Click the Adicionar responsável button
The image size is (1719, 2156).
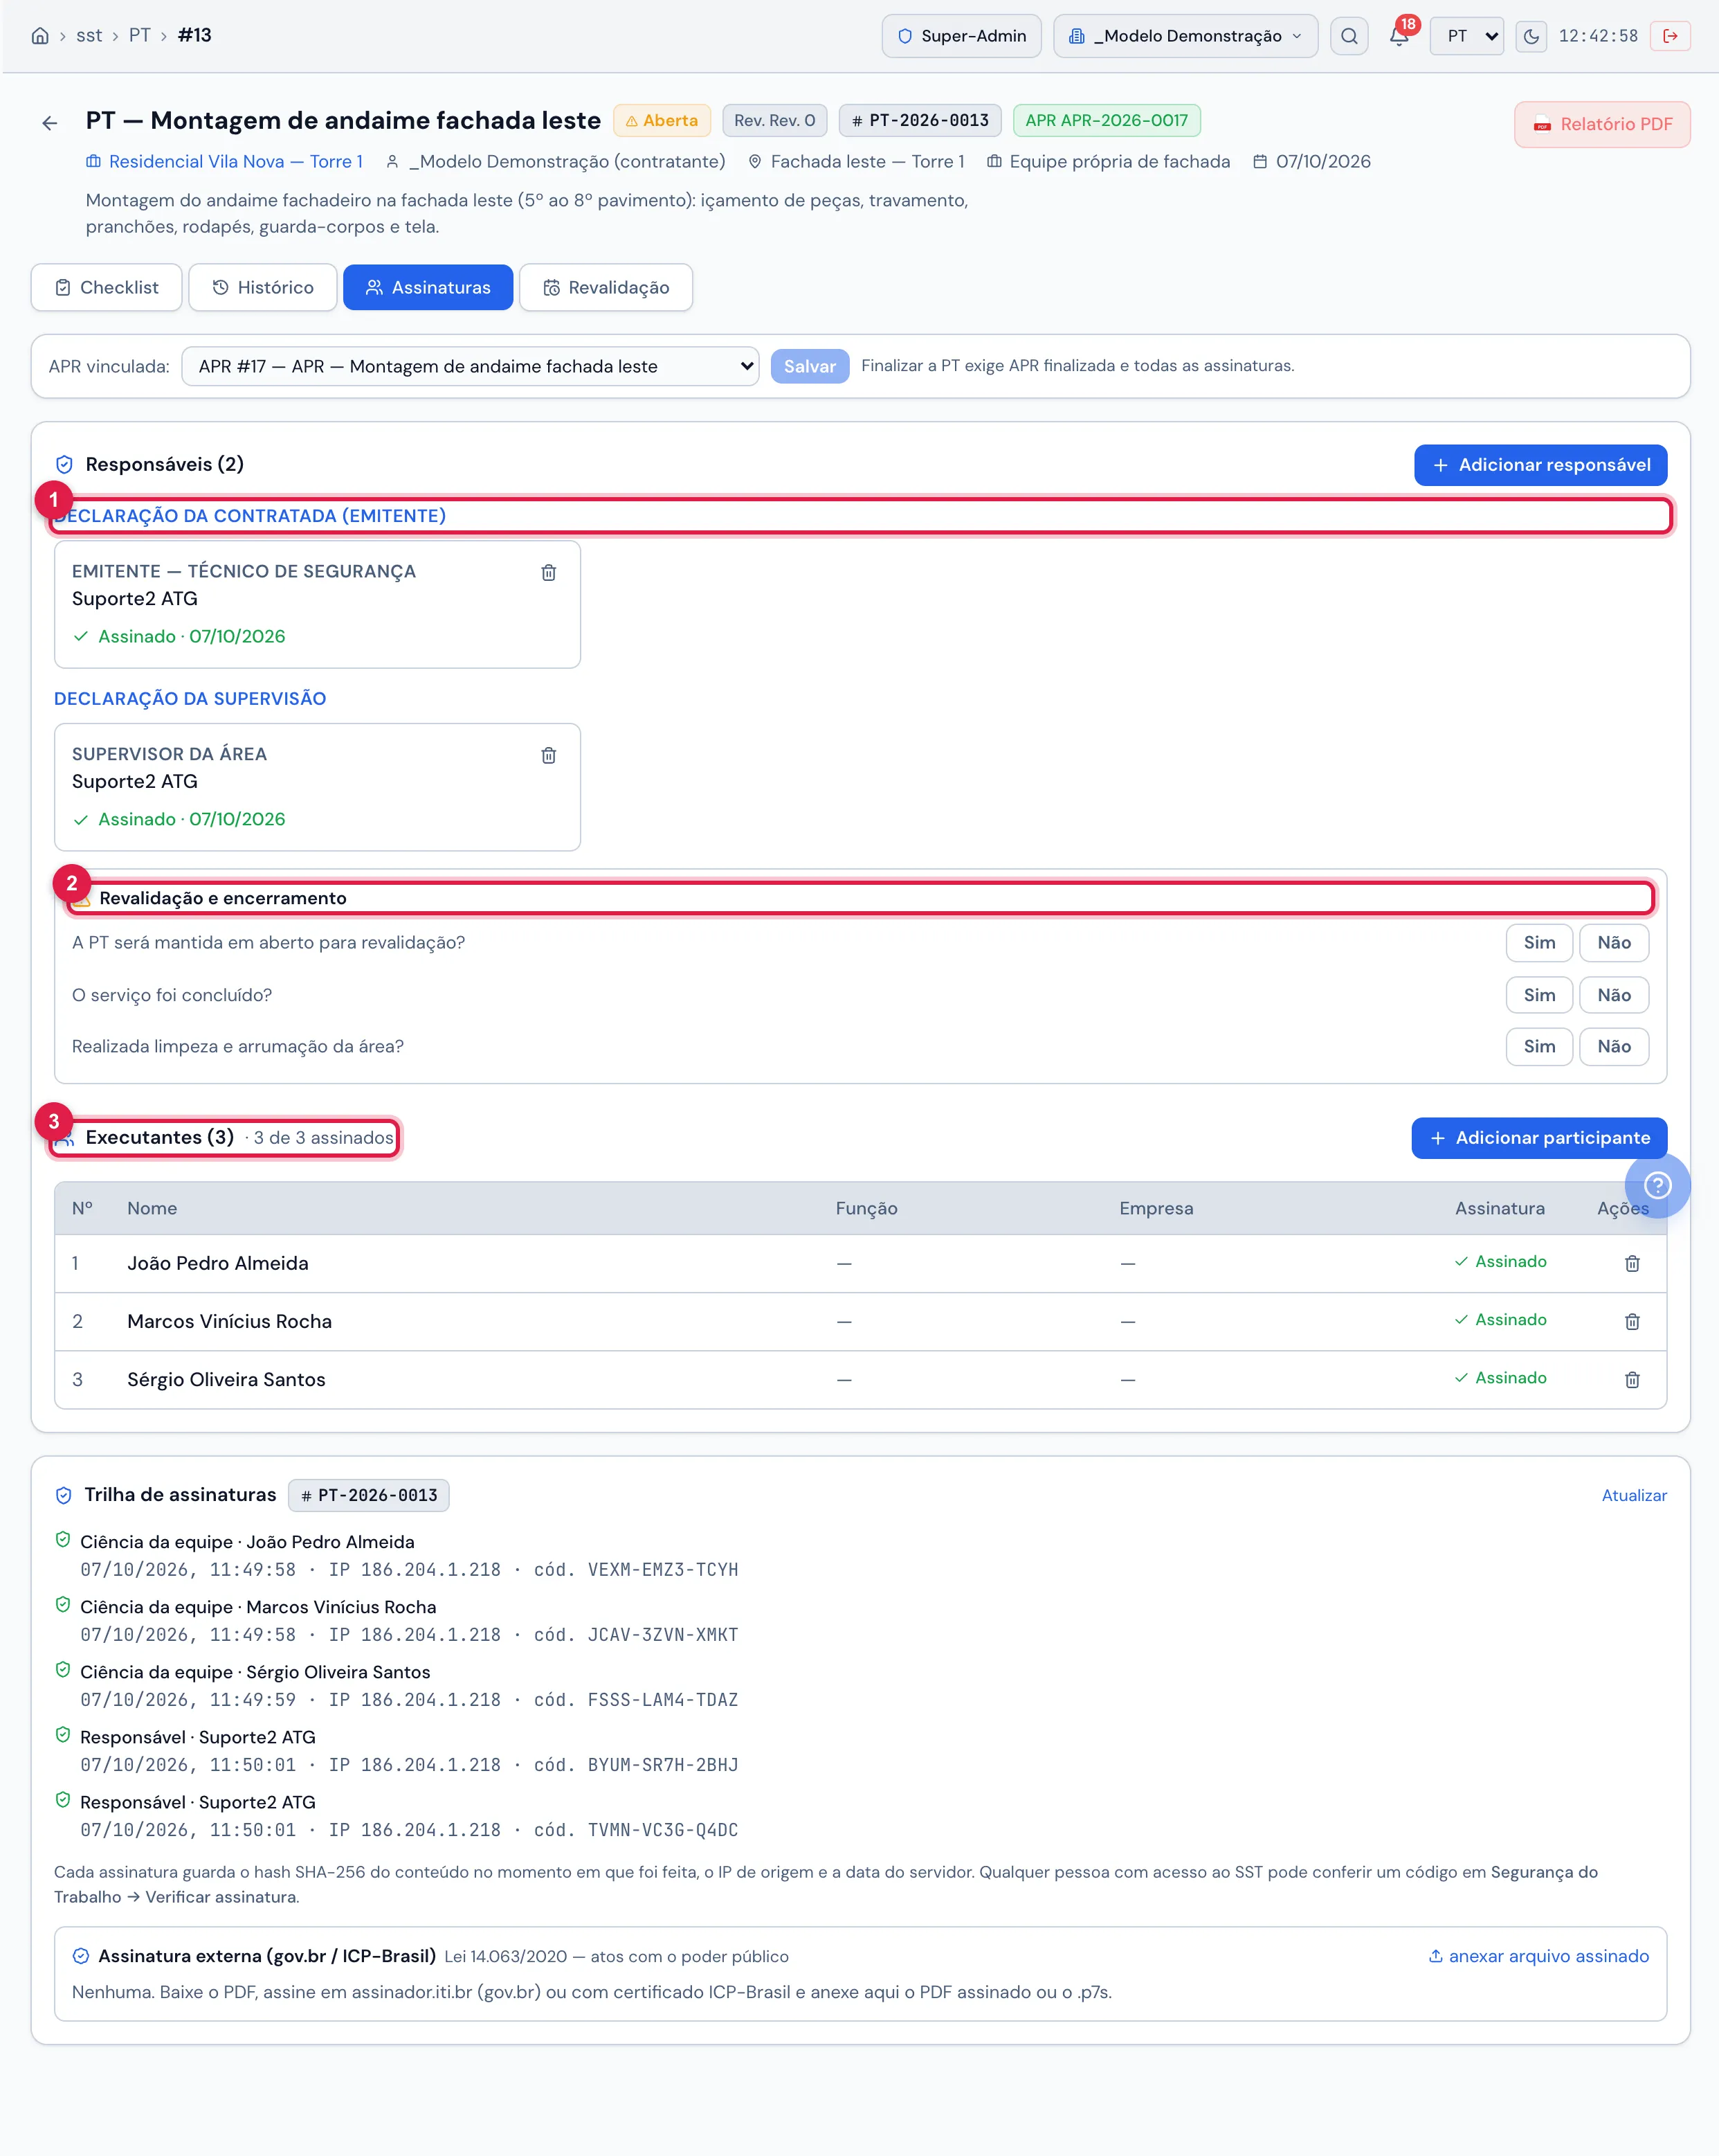(x=1540, y=465)
